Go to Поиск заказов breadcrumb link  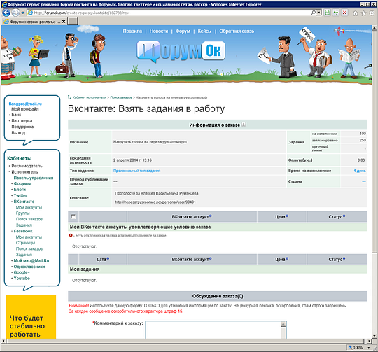pos(121,97)
